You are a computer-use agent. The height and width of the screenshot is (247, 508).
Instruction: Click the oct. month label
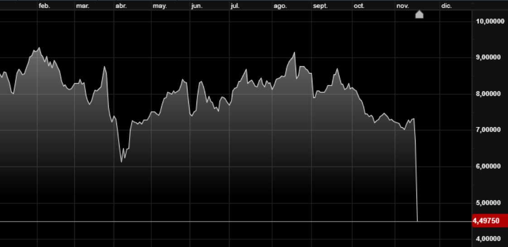pyautogui.click(x=359, y=6)
